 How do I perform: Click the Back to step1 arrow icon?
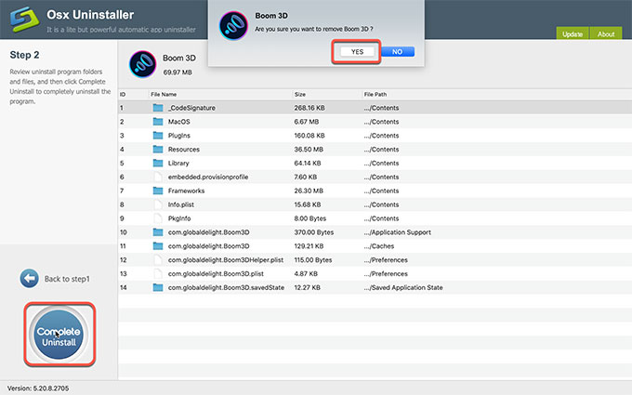tap(30, 279)
